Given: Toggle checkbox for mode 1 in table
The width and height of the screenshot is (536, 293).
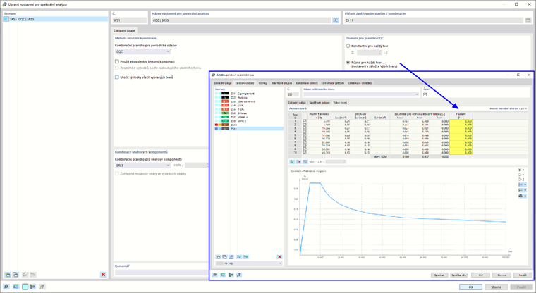Looking at the screenshot, I should [x=305, y=121].
